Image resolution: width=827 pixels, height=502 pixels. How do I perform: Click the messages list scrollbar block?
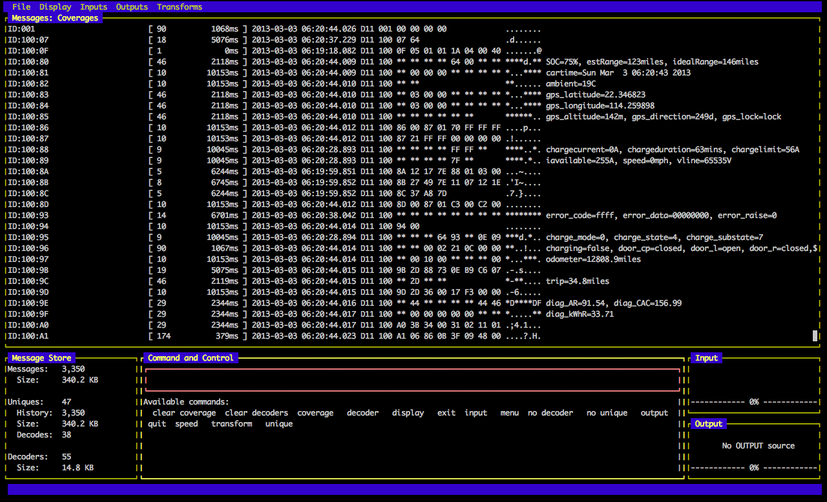[815, 336]
